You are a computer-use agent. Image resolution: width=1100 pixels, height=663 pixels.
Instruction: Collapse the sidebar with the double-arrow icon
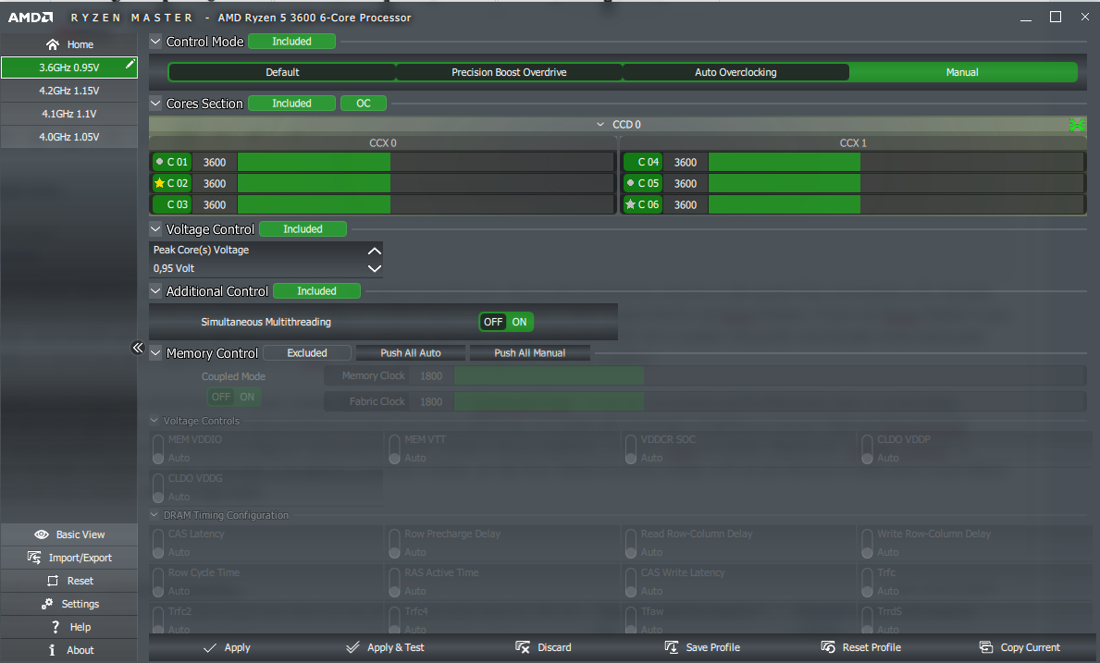[138, 348]
